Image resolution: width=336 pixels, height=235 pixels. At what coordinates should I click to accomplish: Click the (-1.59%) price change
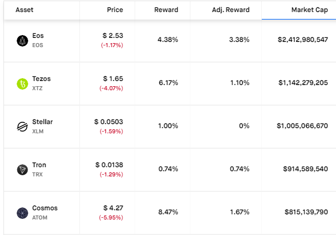tap(112, 131)
